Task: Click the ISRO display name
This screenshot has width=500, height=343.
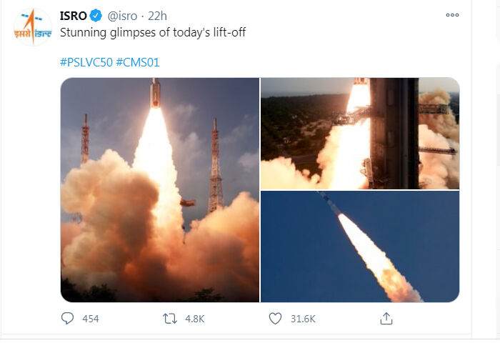Action: pyautogui.click(x=74, y=16)
